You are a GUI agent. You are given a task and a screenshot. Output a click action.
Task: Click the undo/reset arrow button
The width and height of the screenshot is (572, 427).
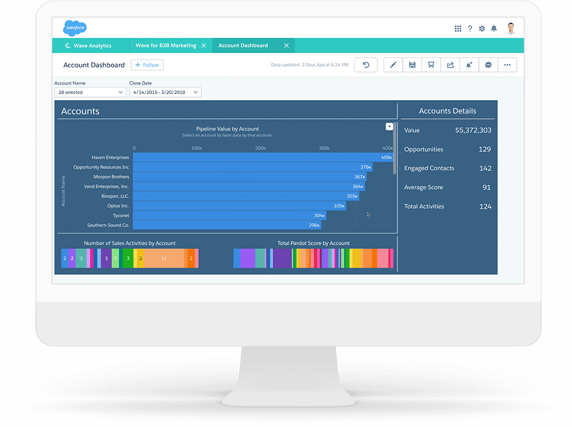(366, 65)
